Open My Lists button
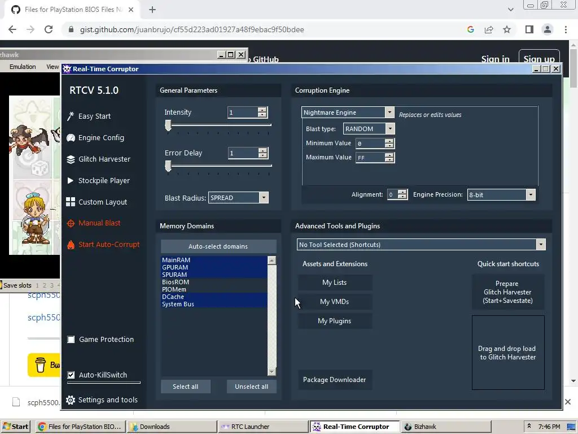 click(x=335, y=283)
